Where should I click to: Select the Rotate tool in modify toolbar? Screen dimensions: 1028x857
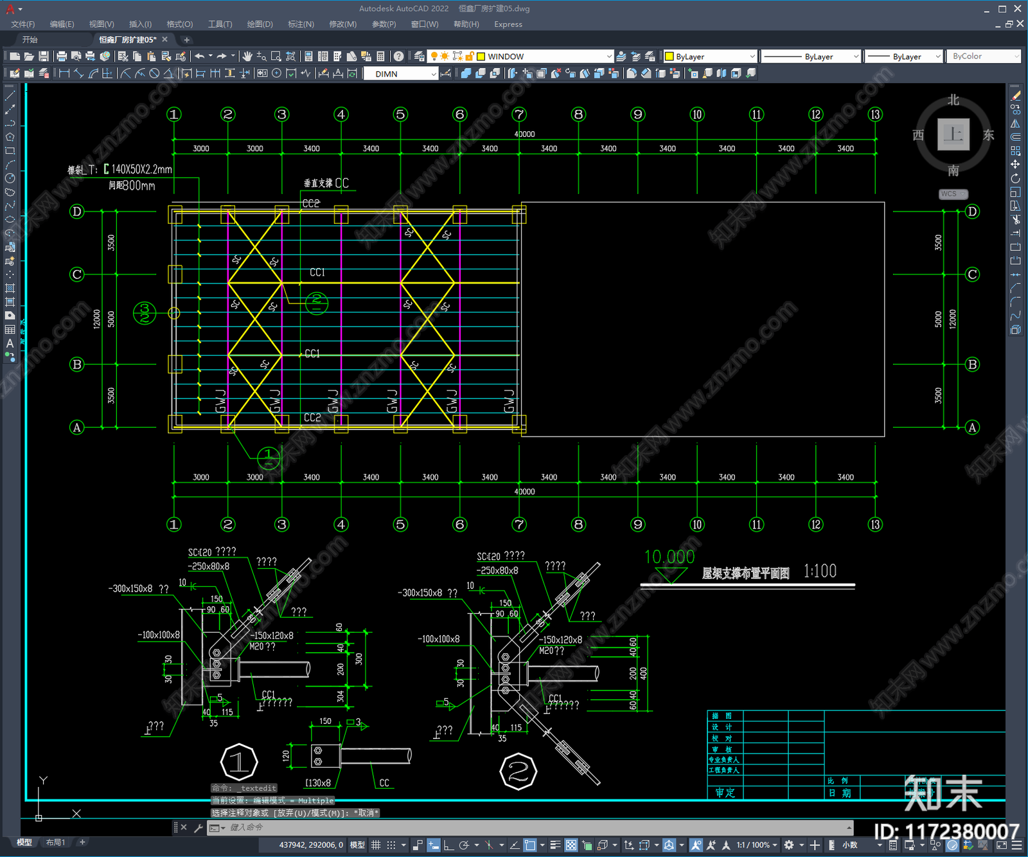1015,179
